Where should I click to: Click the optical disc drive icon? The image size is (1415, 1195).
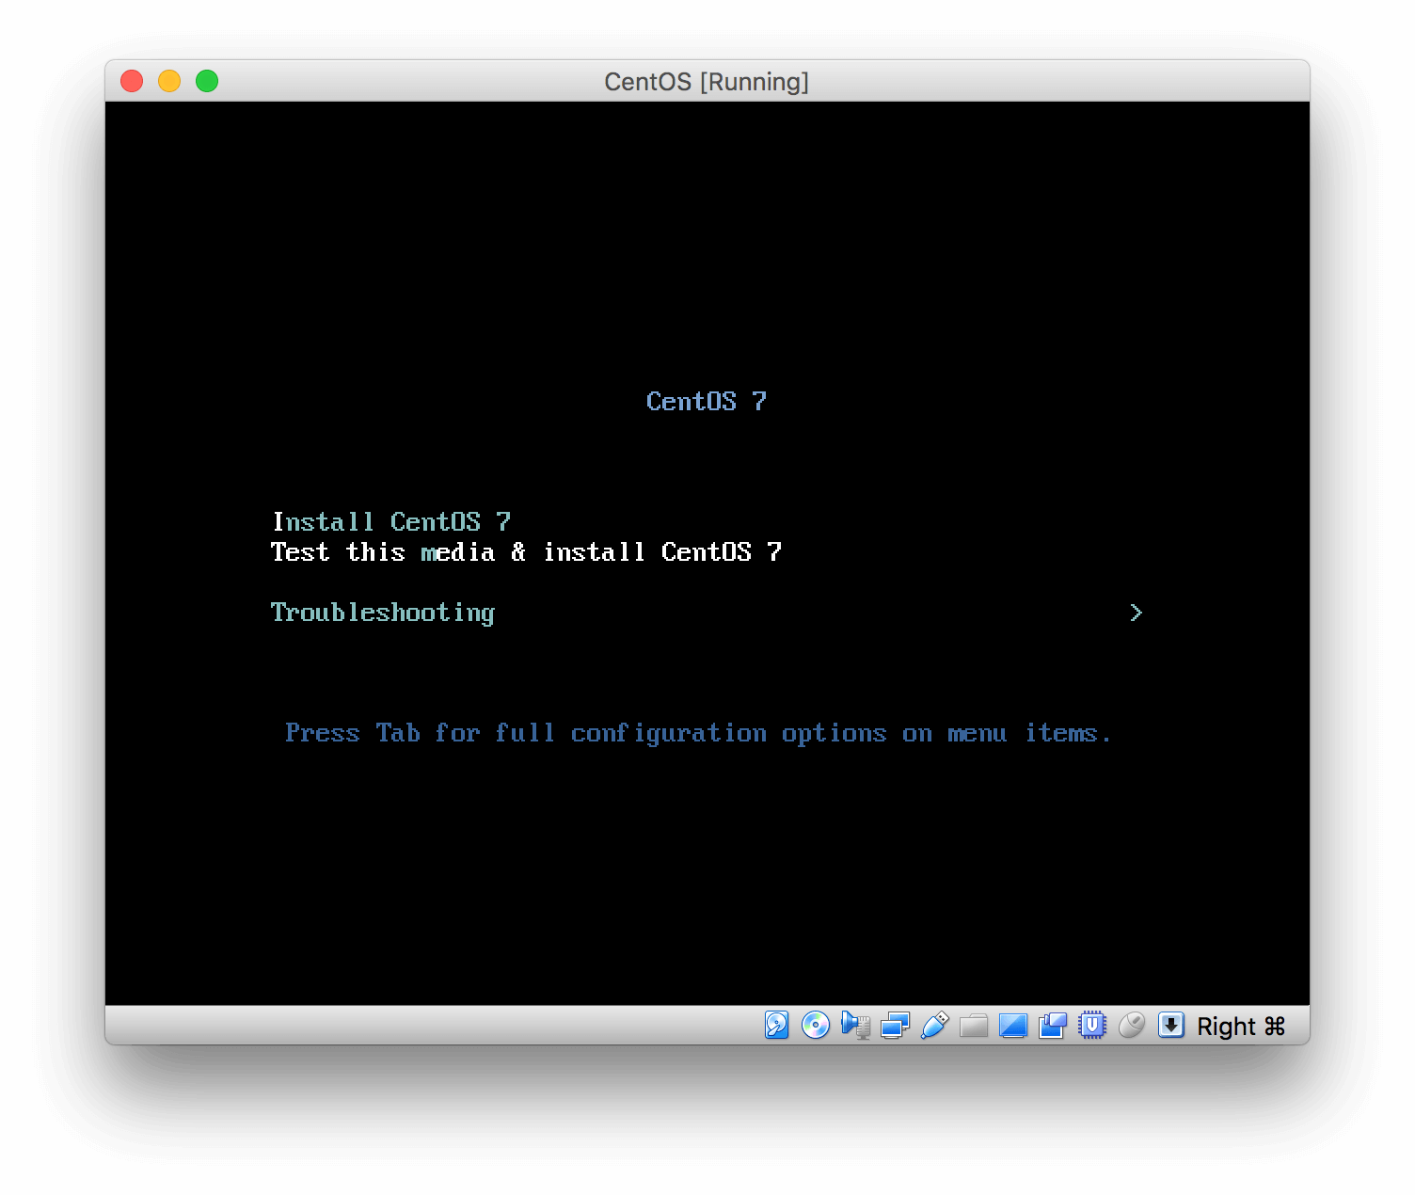[x=816, y=1025]
